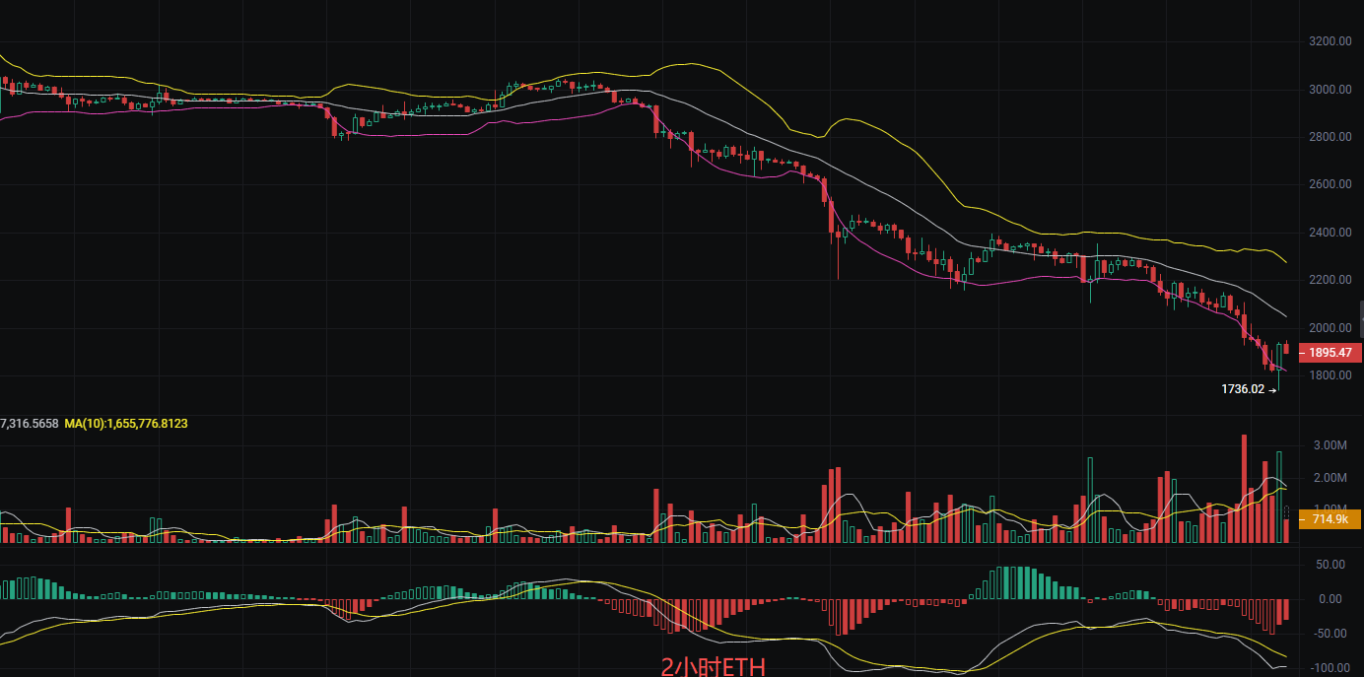
Task: Click the 3000.00 price axis label
Action: click(1330, 90)
